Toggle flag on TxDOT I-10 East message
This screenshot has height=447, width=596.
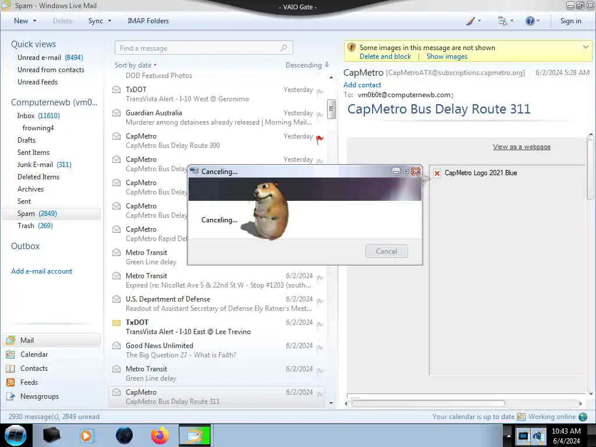(320, 324)
